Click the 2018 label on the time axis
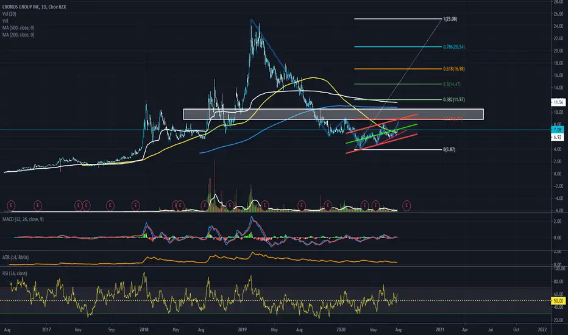Image resolution: width=568 pixels, height=335 pixels. tap(144, 330)
